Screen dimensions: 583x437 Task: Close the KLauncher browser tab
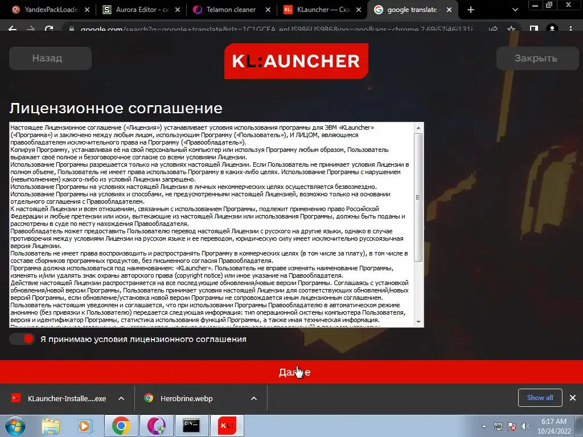(359, 10)
